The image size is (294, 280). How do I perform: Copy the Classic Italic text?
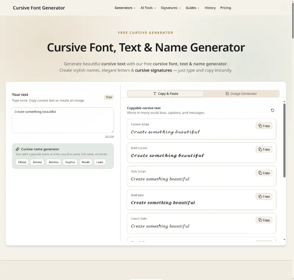pyautogui.click(x=264, y=220)
